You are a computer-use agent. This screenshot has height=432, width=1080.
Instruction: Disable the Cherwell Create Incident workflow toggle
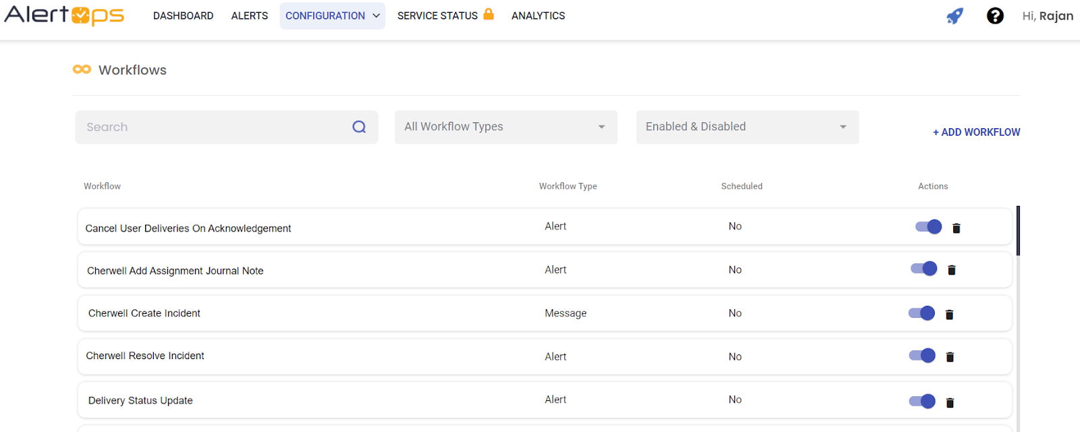point(921,313)
